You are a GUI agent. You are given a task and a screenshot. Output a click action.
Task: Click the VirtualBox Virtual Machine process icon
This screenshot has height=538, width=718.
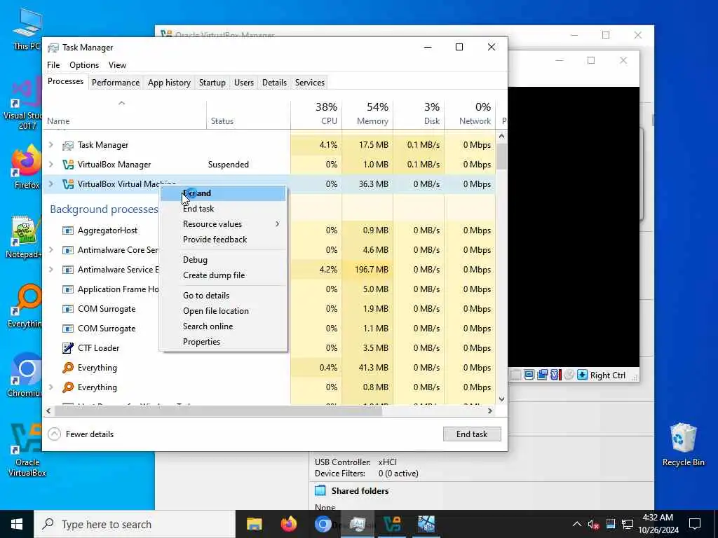click(68, 184)
